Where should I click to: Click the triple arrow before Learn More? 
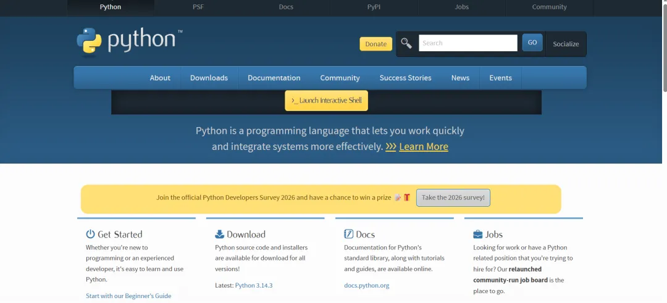(390, 147)
